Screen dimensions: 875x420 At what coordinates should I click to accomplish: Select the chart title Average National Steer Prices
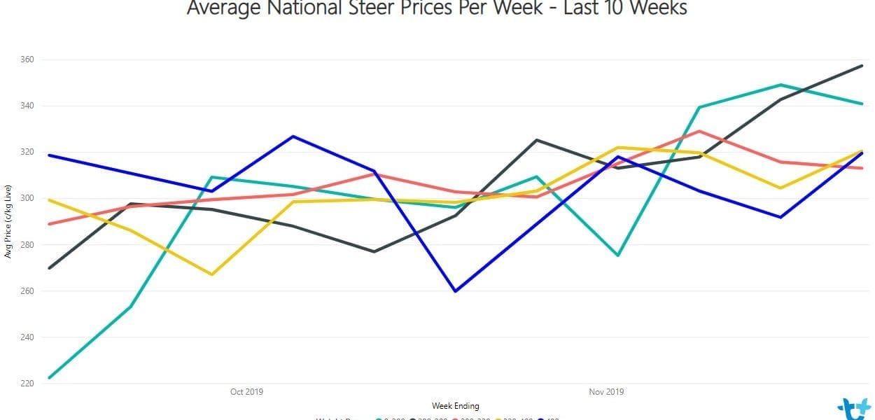pyautogui.click(x=437, y=8)
